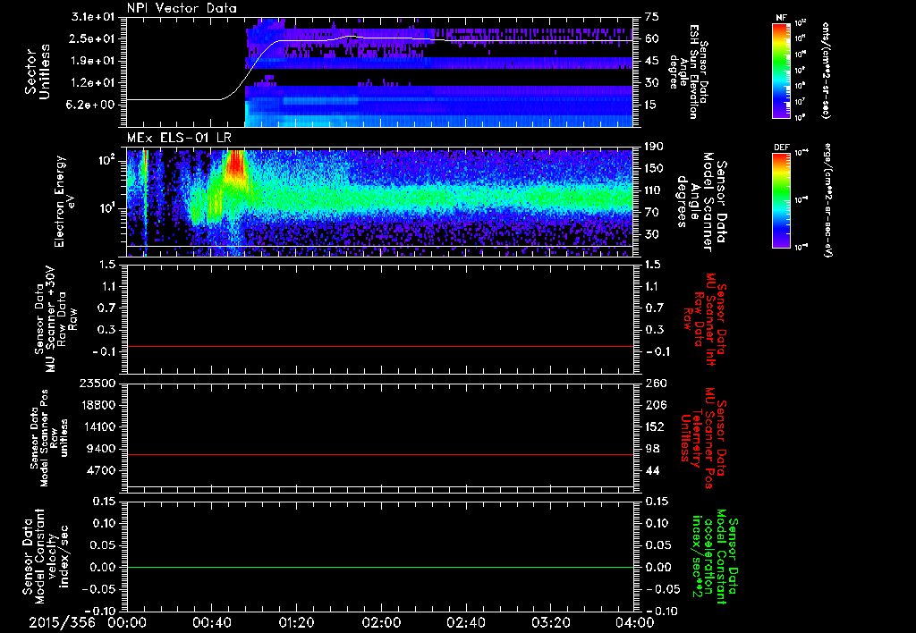The height and width of the screenshot is (633, 916).
Task: Click the "23500" scanner position tick value
Action: pos(98,383)
